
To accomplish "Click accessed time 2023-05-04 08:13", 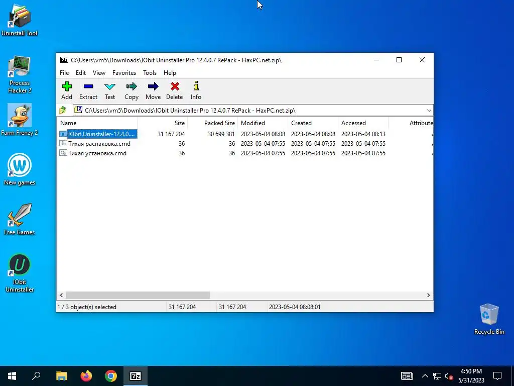I will click(363, 134).
